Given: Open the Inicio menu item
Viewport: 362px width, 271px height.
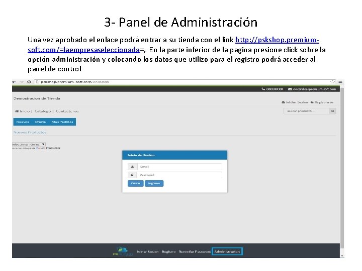Looking at the screenshot, I should click(25, 111).
